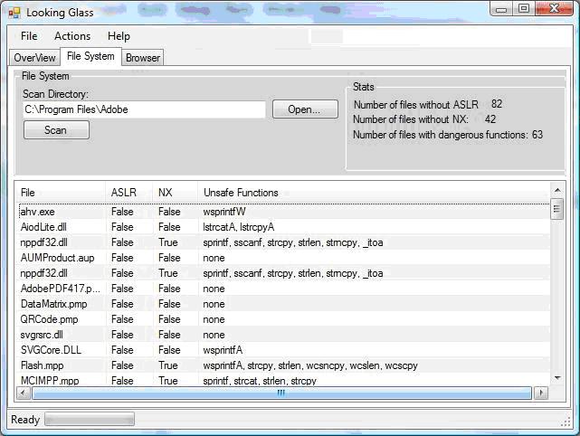Image resolution: width=580 pixels, height=436 pixels.
Task: Select the File System tab
Action: (90, 56)
